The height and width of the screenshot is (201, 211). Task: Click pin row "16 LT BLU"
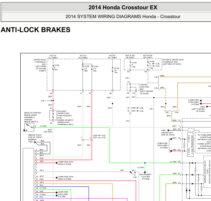pos(41,194)
